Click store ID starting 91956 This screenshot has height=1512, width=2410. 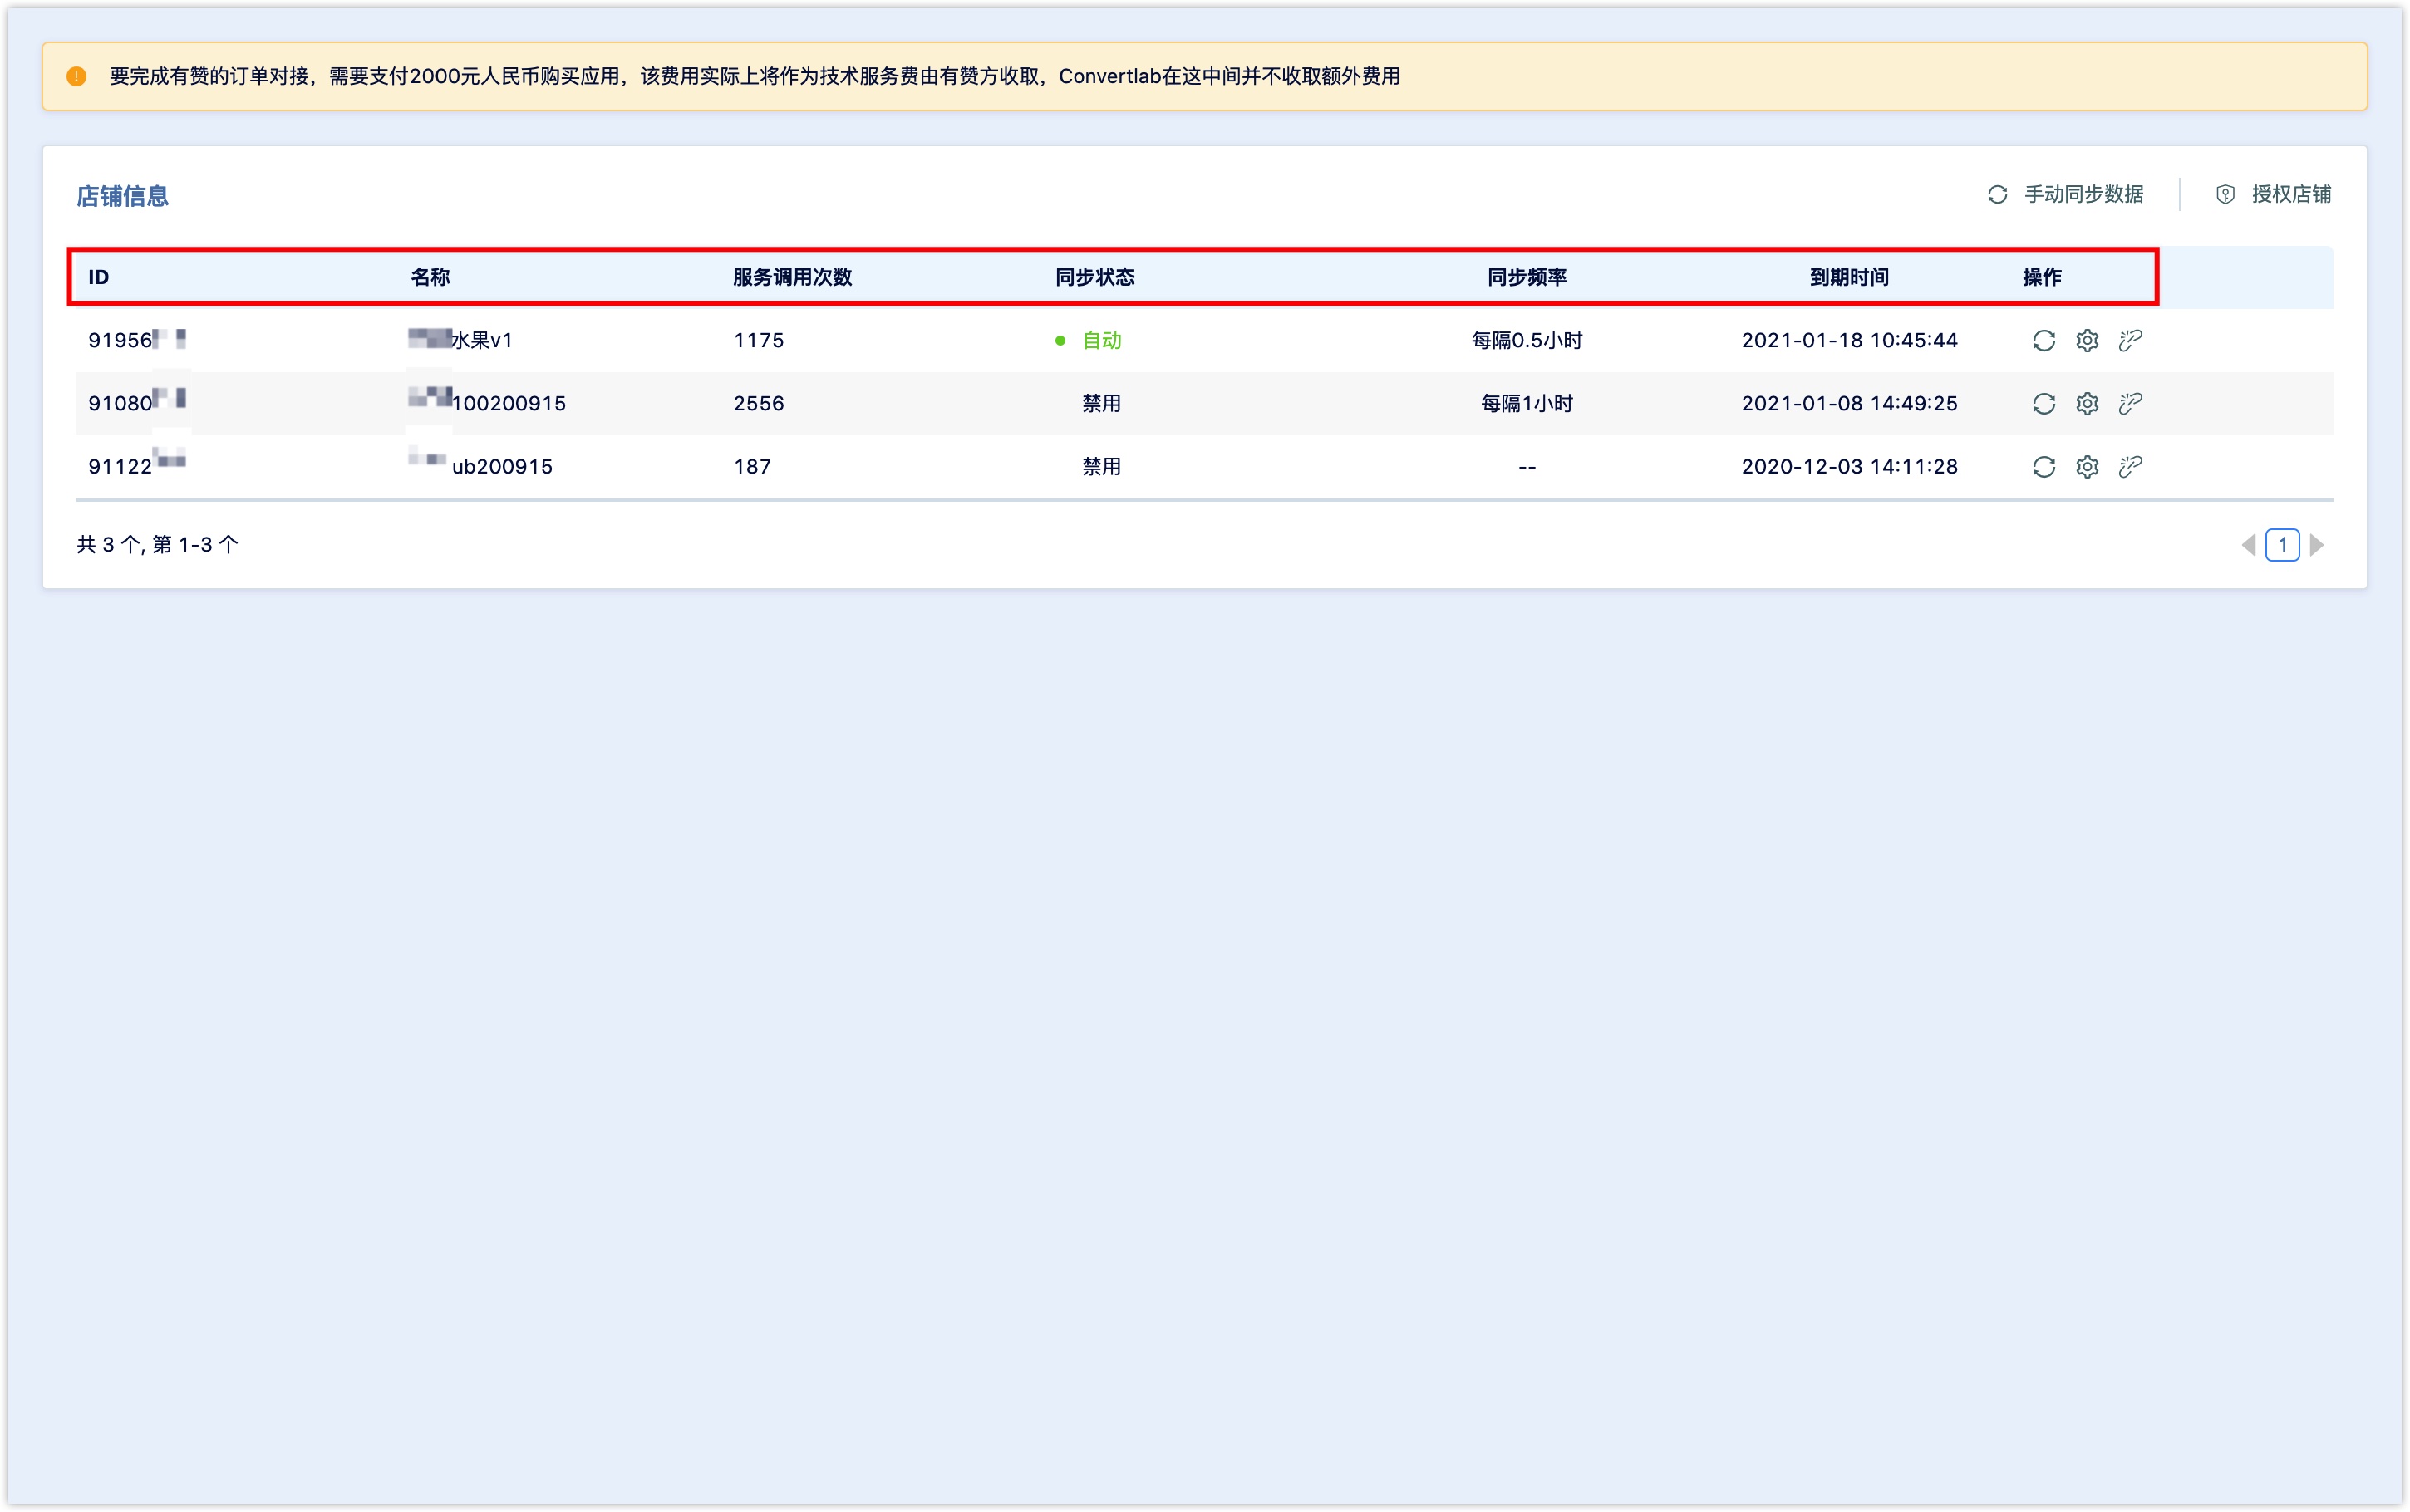(x=137, y=340)
